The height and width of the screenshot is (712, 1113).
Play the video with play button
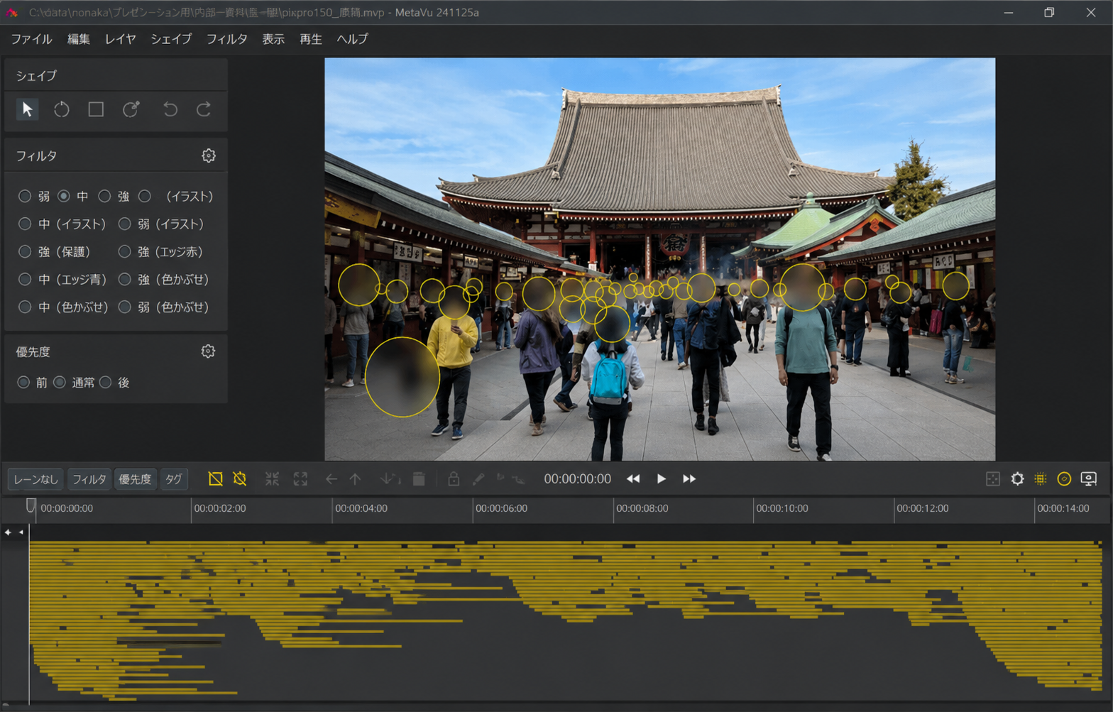(x=661, y=479)
